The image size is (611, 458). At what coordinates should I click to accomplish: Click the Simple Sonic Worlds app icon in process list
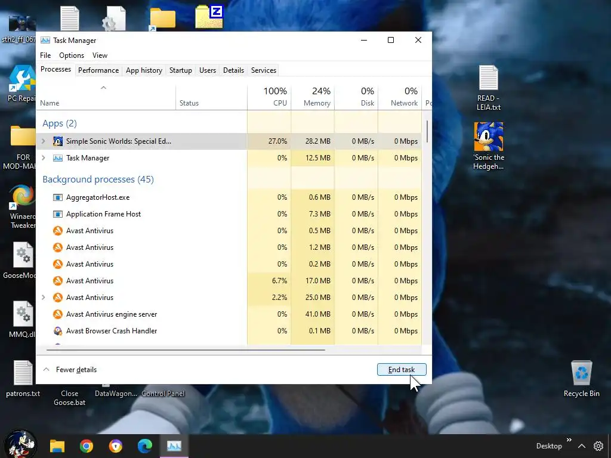[x=58, y=141]
